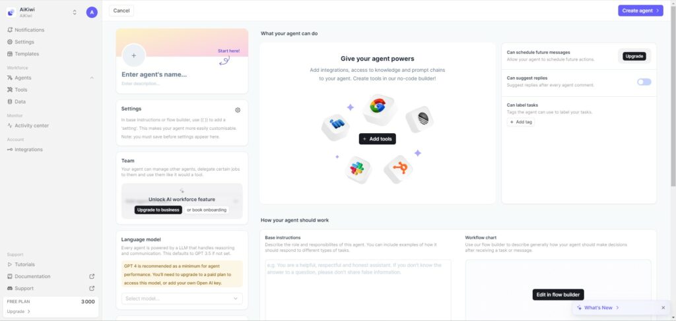This screenshot has width=676, height=321.
Task: Click the agent avatar plus circle
Action: coord(133,55)
